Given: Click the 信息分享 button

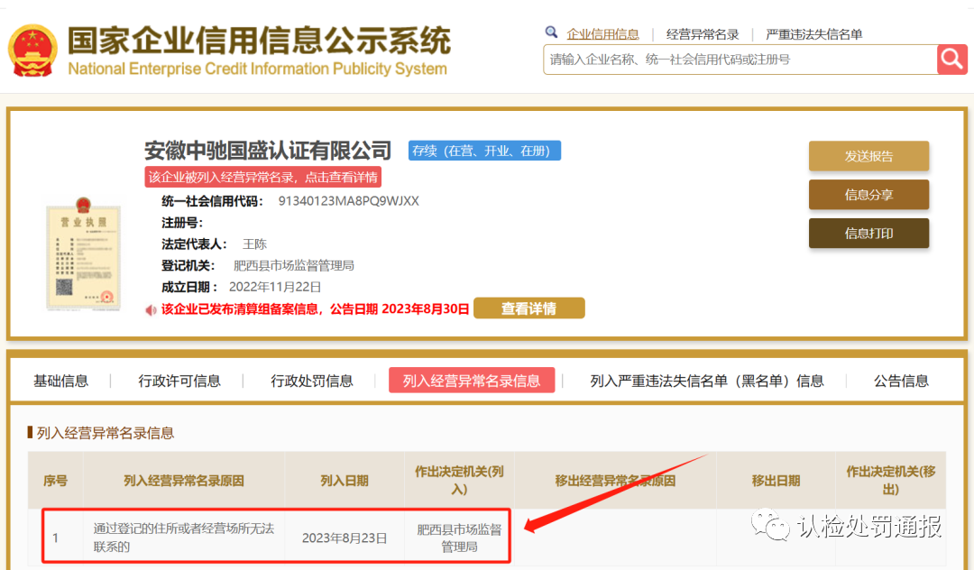Looking at the screenshot, I should click(868, 194).
